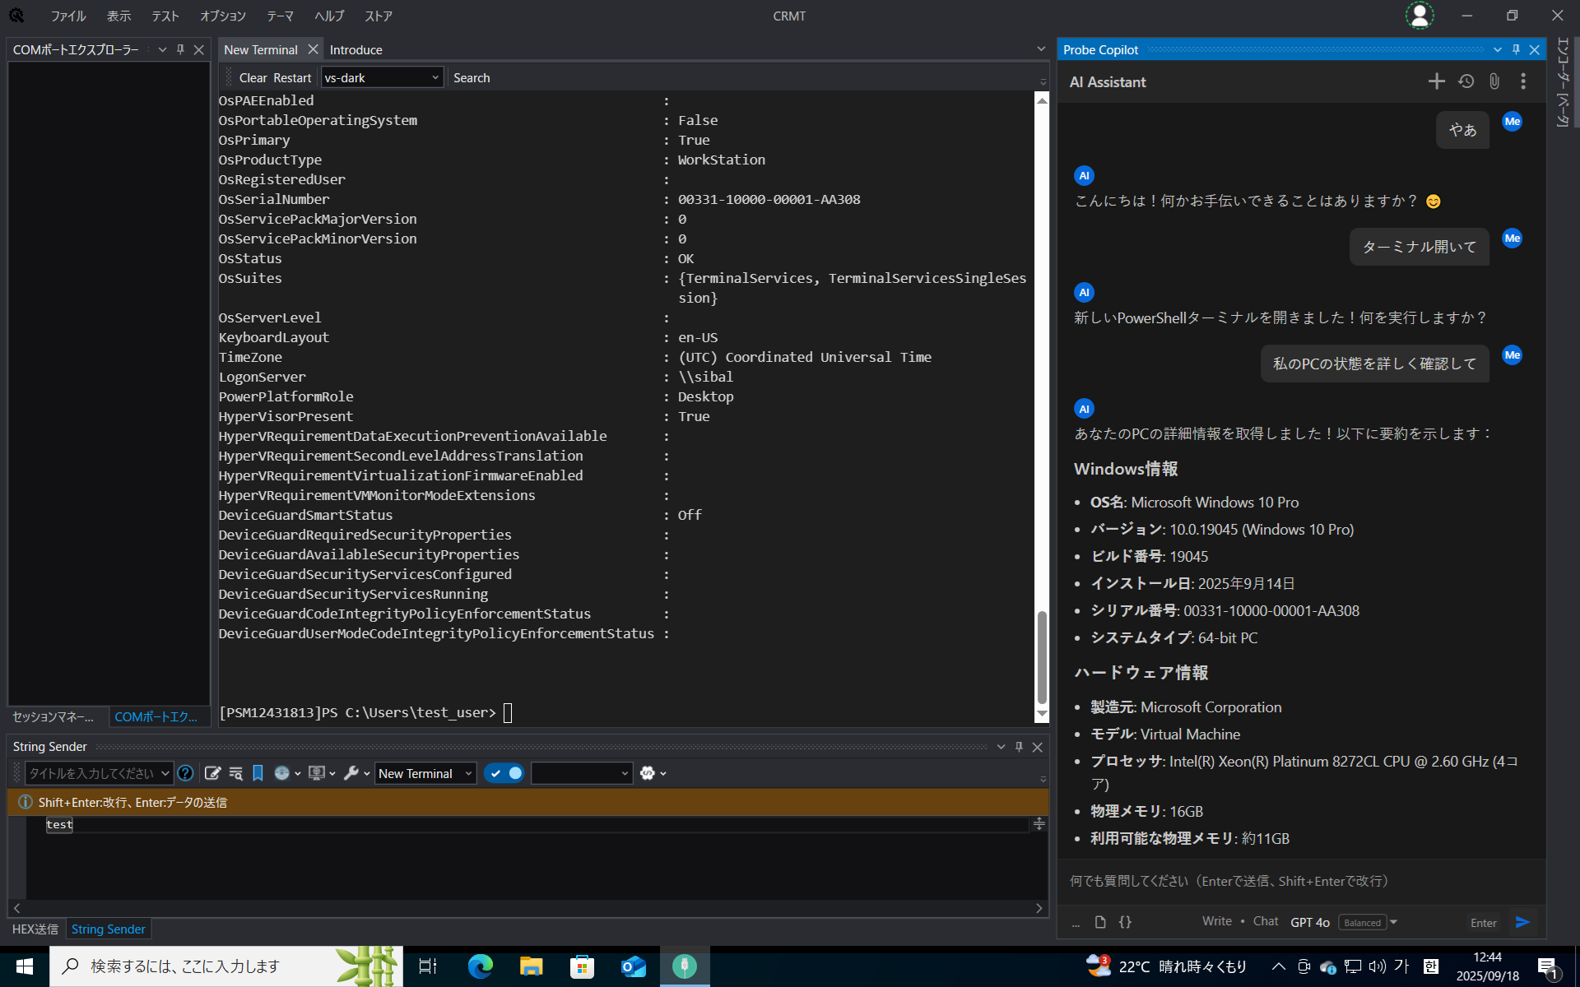
Task: Toggle the blue check switch in String Sender
Action: (x=504, y=773)
